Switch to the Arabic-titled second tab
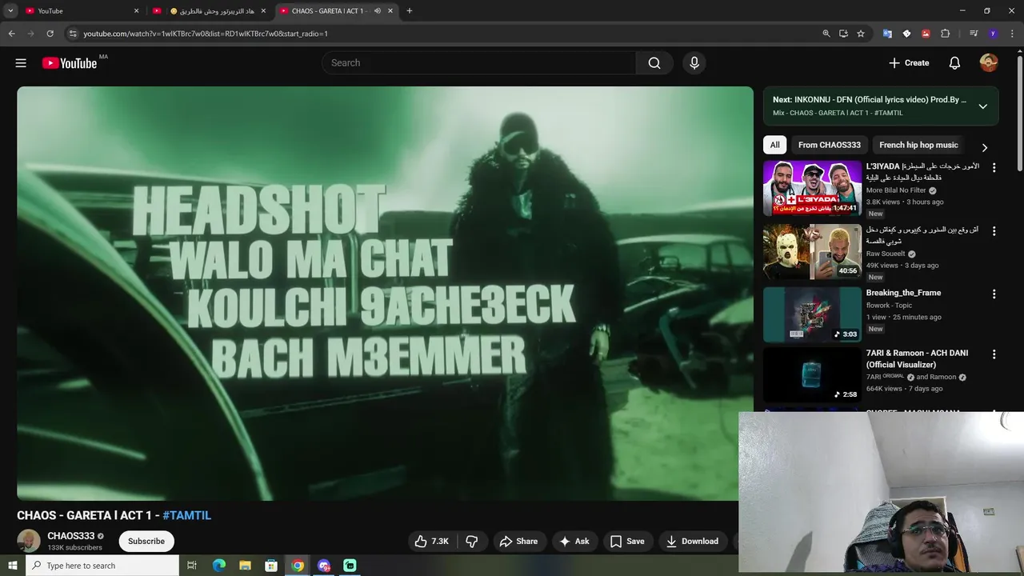This screenshot has height=576, width=1024. [211, 11]
